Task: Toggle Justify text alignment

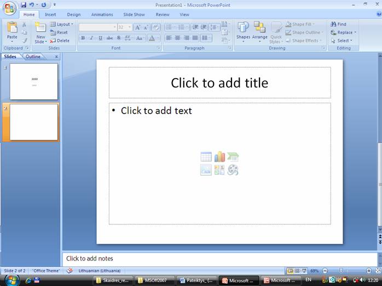Action: tap(195, 38)
